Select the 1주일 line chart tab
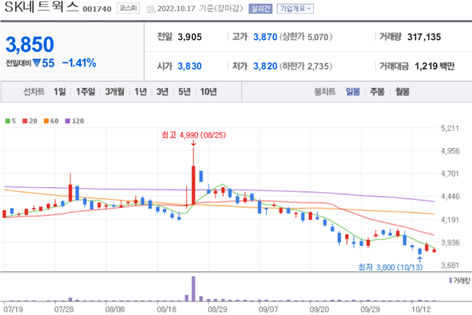Viewport: 472px width, 315px height. pos(85,92)
